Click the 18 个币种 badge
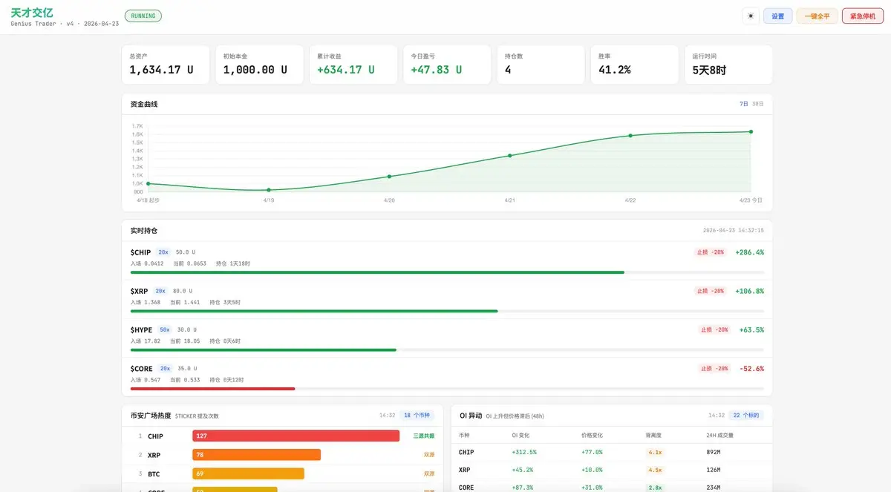 pyautogui.click(x=417, y=416)
